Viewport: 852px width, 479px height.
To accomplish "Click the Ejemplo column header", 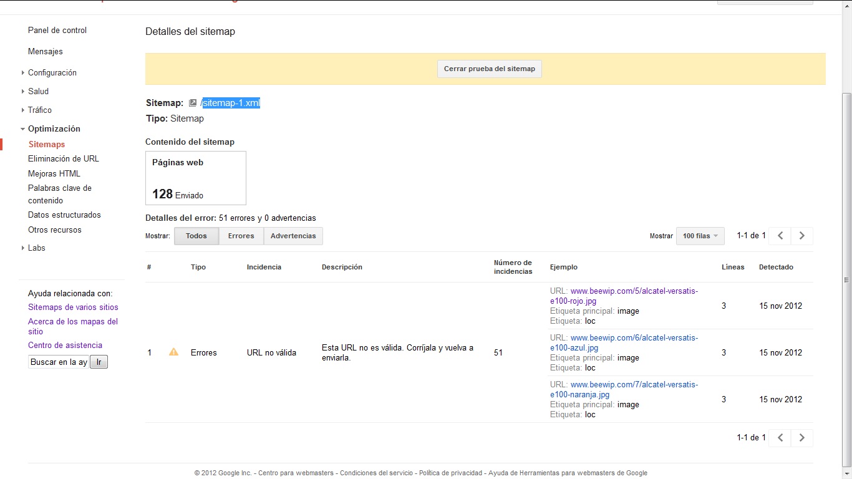I will tap(564, 267).
